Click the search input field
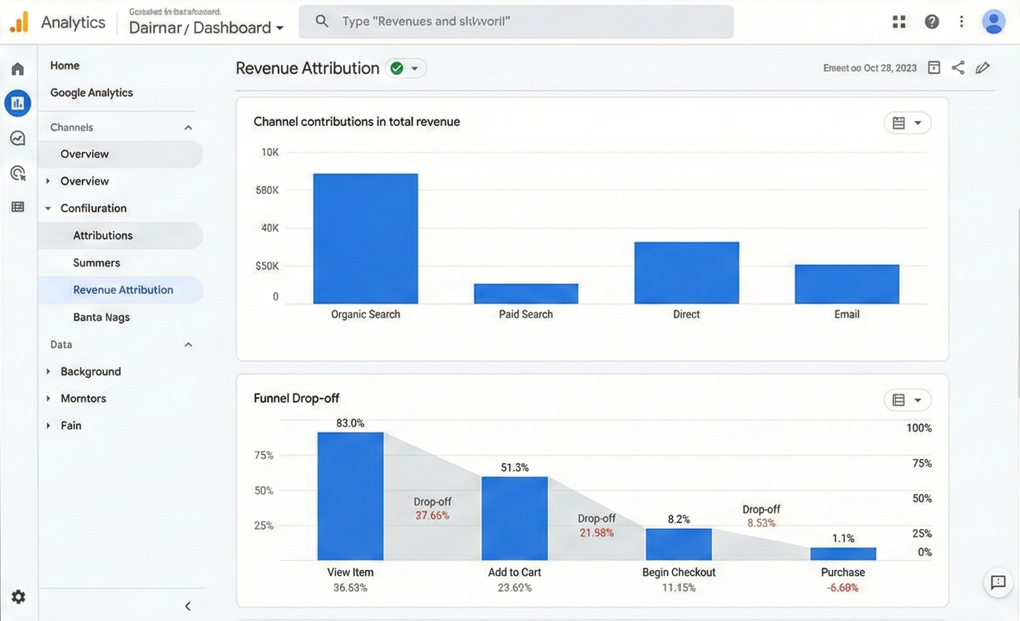 (515, 22)
